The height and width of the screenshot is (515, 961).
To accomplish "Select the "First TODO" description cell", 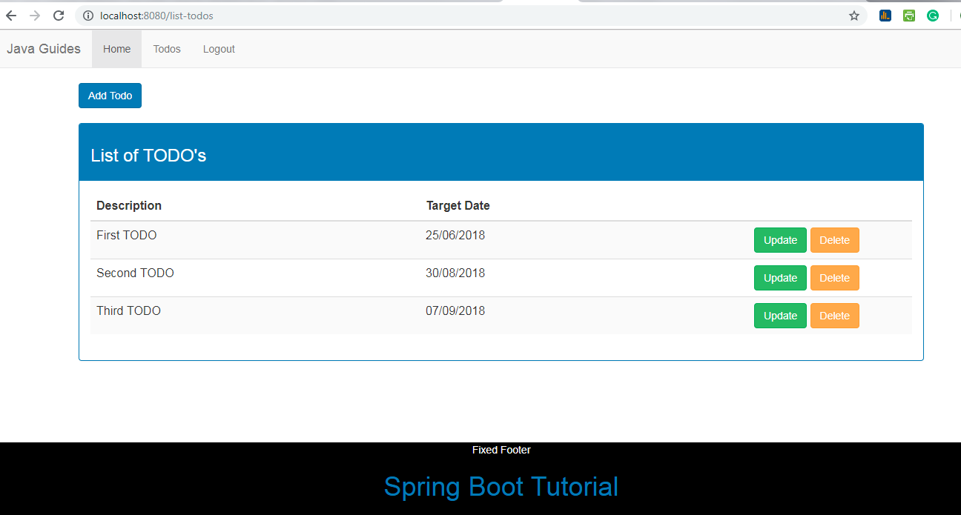I will pos(255,240).
